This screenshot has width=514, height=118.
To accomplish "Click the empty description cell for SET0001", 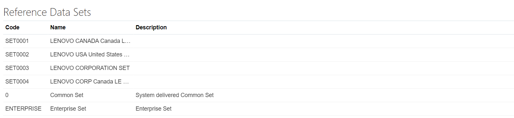I will click(324, 41).
